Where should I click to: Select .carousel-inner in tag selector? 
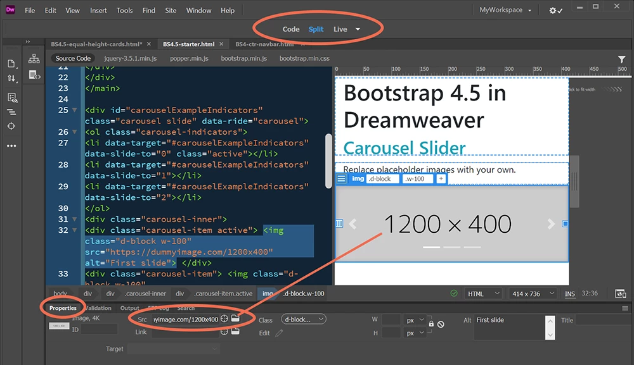pyautogui.click(x=145, y=294)
